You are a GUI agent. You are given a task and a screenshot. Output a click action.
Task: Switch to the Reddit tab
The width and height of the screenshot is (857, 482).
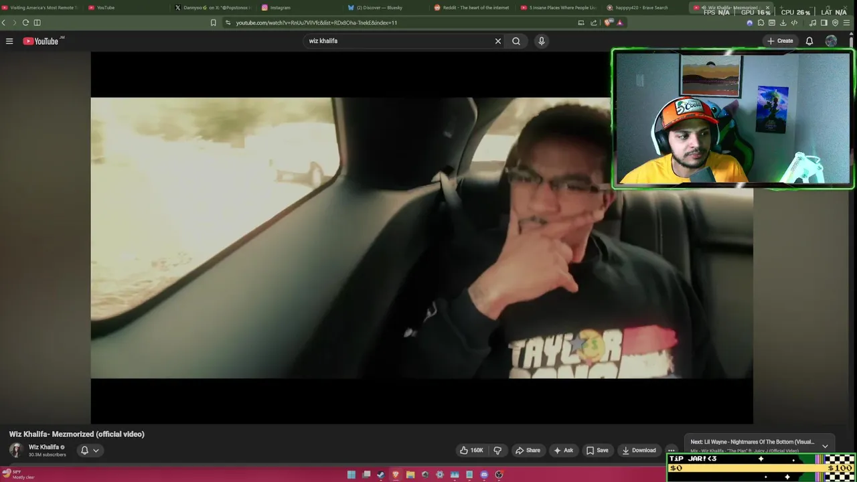pyautogui.click(x=473, y=7)
